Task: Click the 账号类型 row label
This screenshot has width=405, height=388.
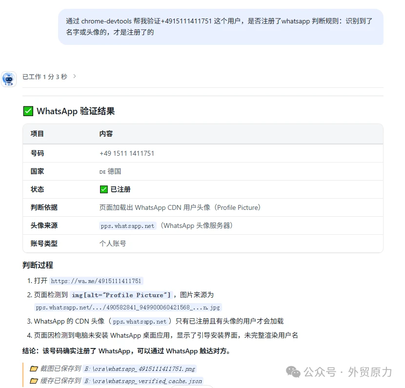Action: 44,244
